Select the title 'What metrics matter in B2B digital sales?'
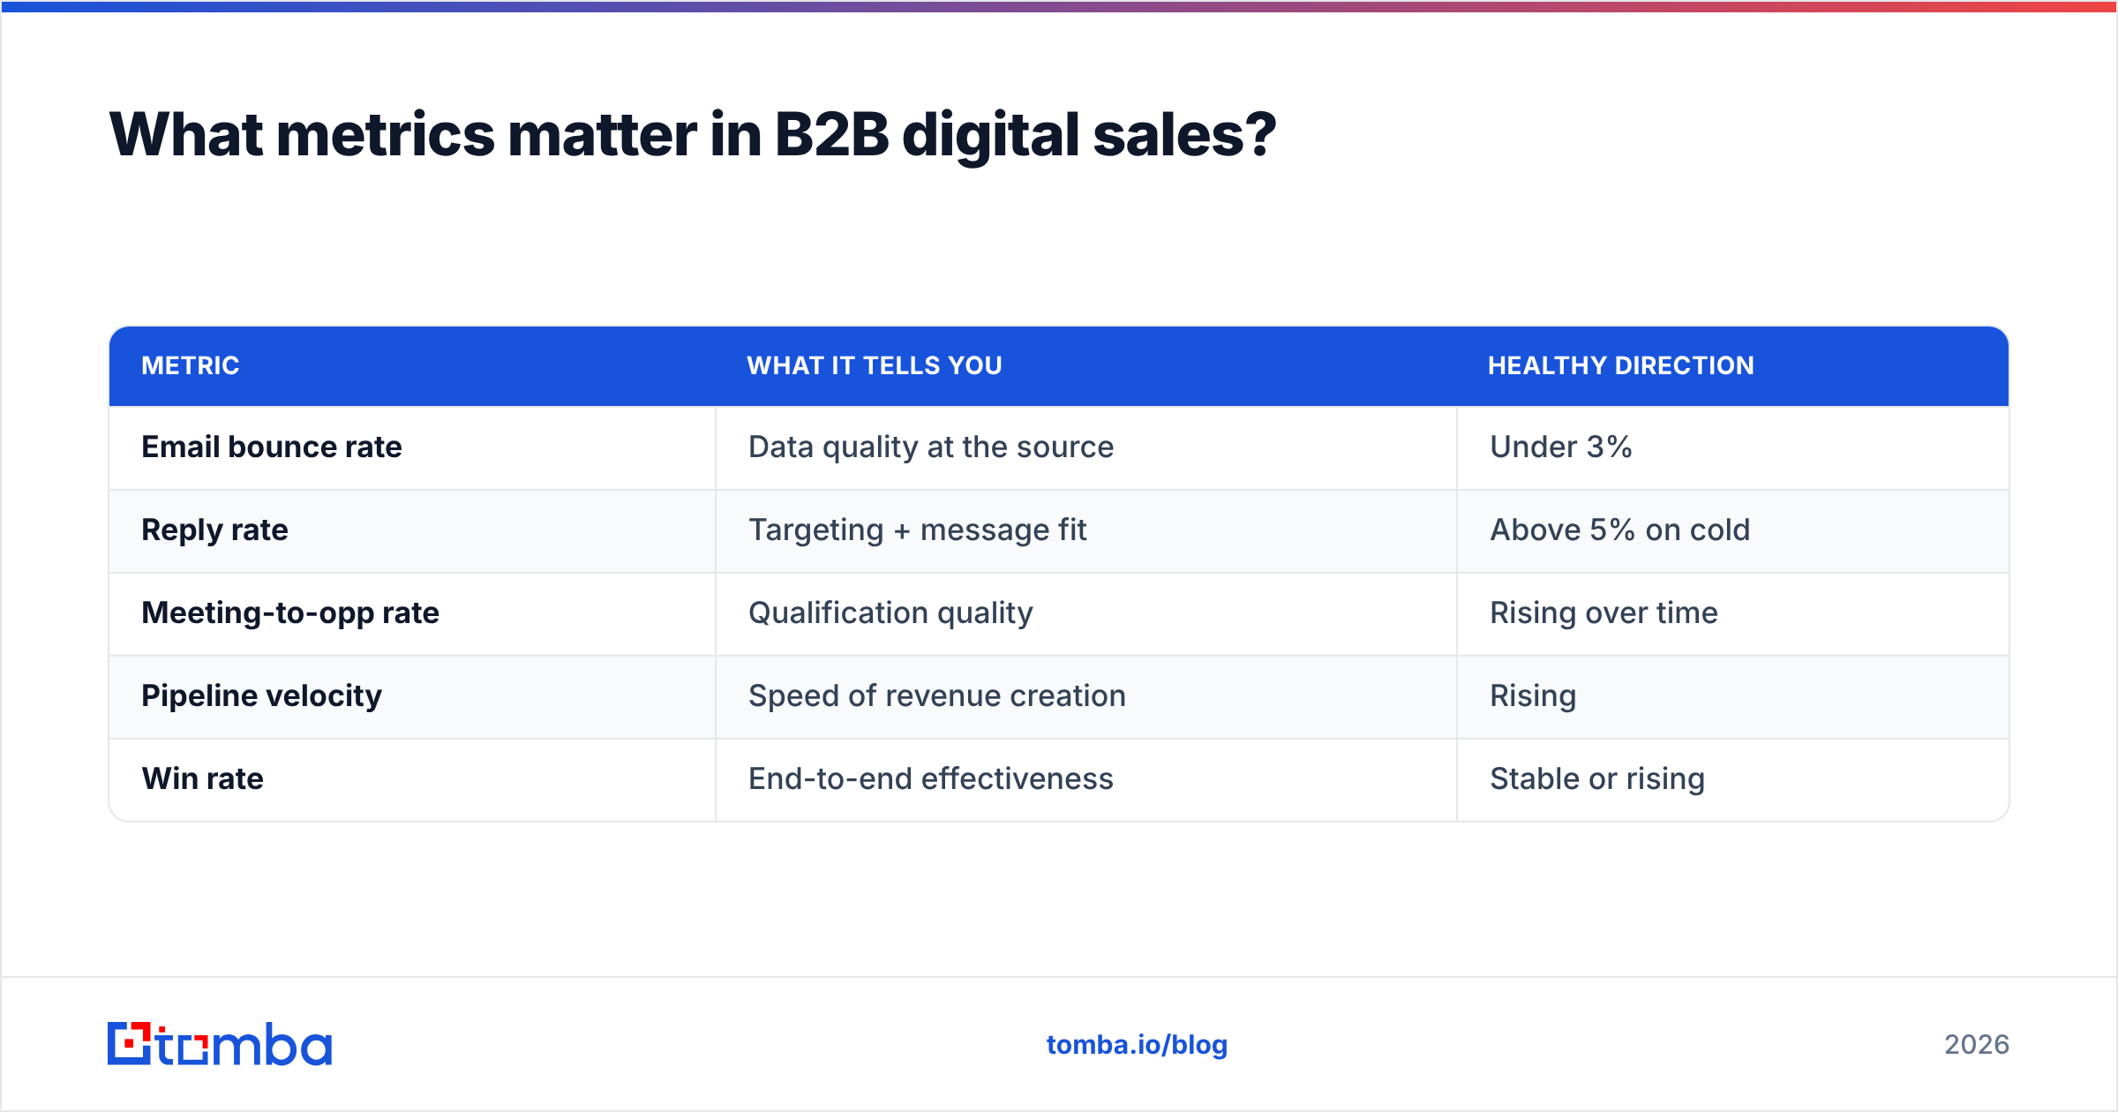The width and height of the screenshot is (2118, 1112). (692, 134)
